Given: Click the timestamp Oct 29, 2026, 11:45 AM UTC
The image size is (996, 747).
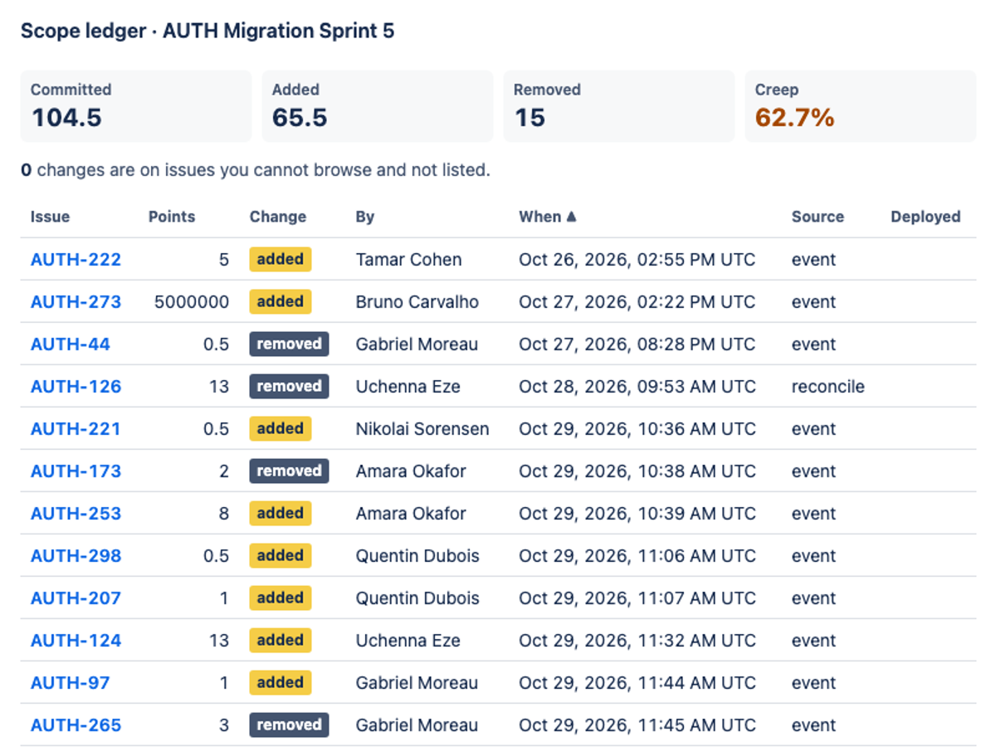Looking at the screenshot, I should click(x=637, y=725).
